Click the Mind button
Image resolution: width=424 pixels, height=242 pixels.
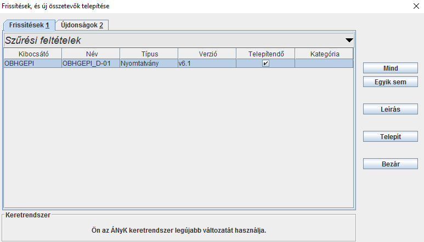click(391, 68)
